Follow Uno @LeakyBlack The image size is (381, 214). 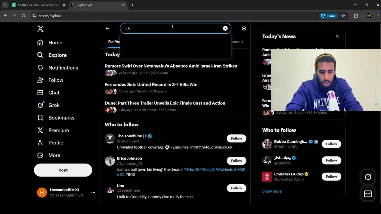[237, 188]
